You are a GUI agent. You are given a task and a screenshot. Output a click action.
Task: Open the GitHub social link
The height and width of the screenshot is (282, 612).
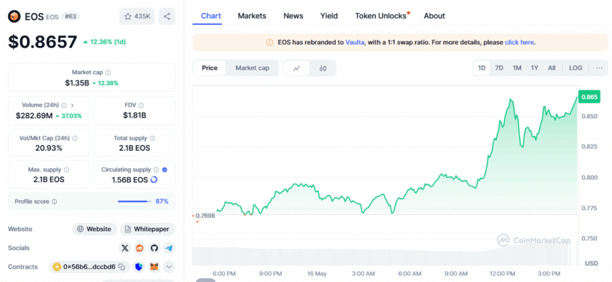(x=154, y=248)
